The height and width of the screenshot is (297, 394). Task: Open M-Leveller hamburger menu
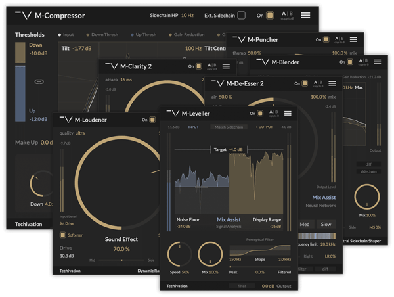click(288, 114)
